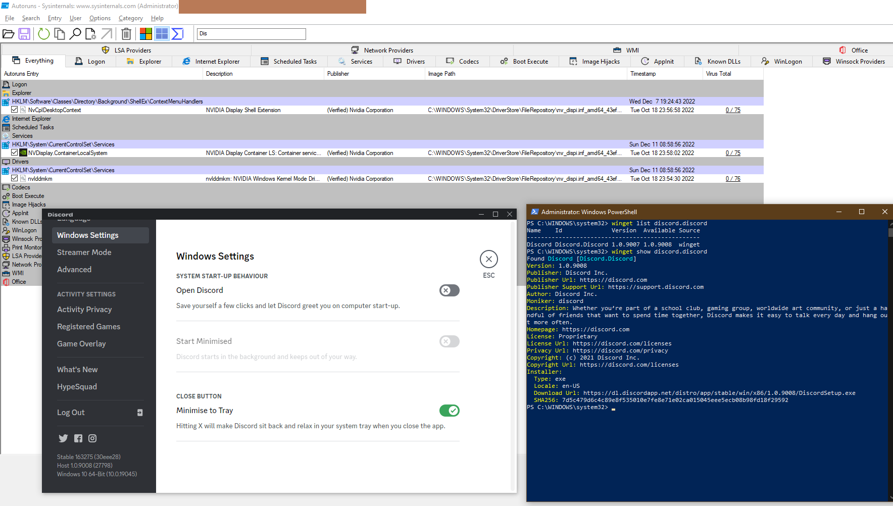Enable the Open Discord start-up toggle
Viewport: 893px width, 506px height.
tap(449, 290)
